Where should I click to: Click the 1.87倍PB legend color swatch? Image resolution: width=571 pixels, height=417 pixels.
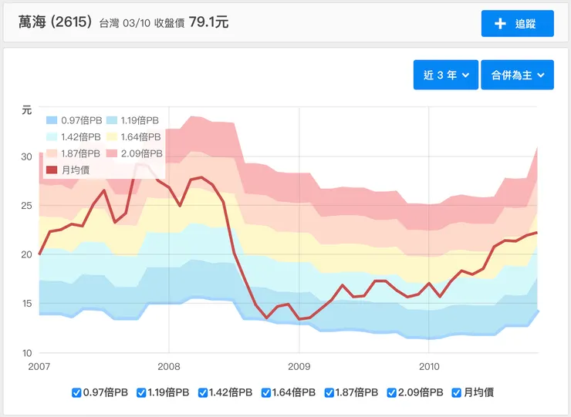click(52, 153)
